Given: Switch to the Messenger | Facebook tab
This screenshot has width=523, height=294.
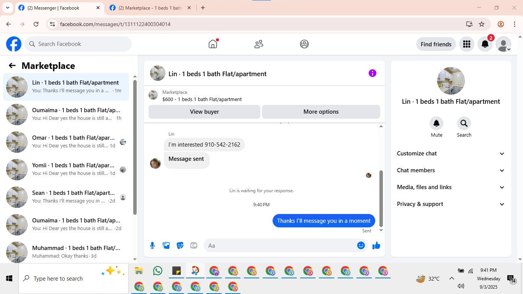Looking at the screenshot, I should pyautogui.click(x=59, y=8).
